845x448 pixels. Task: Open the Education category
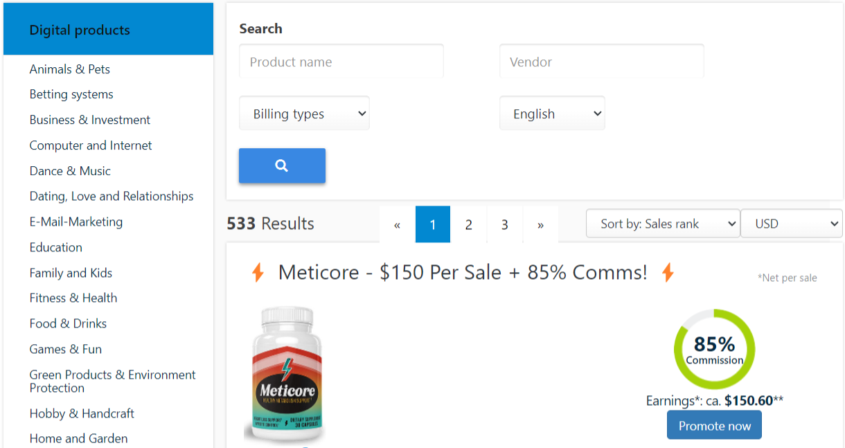(x=55, y=247)
